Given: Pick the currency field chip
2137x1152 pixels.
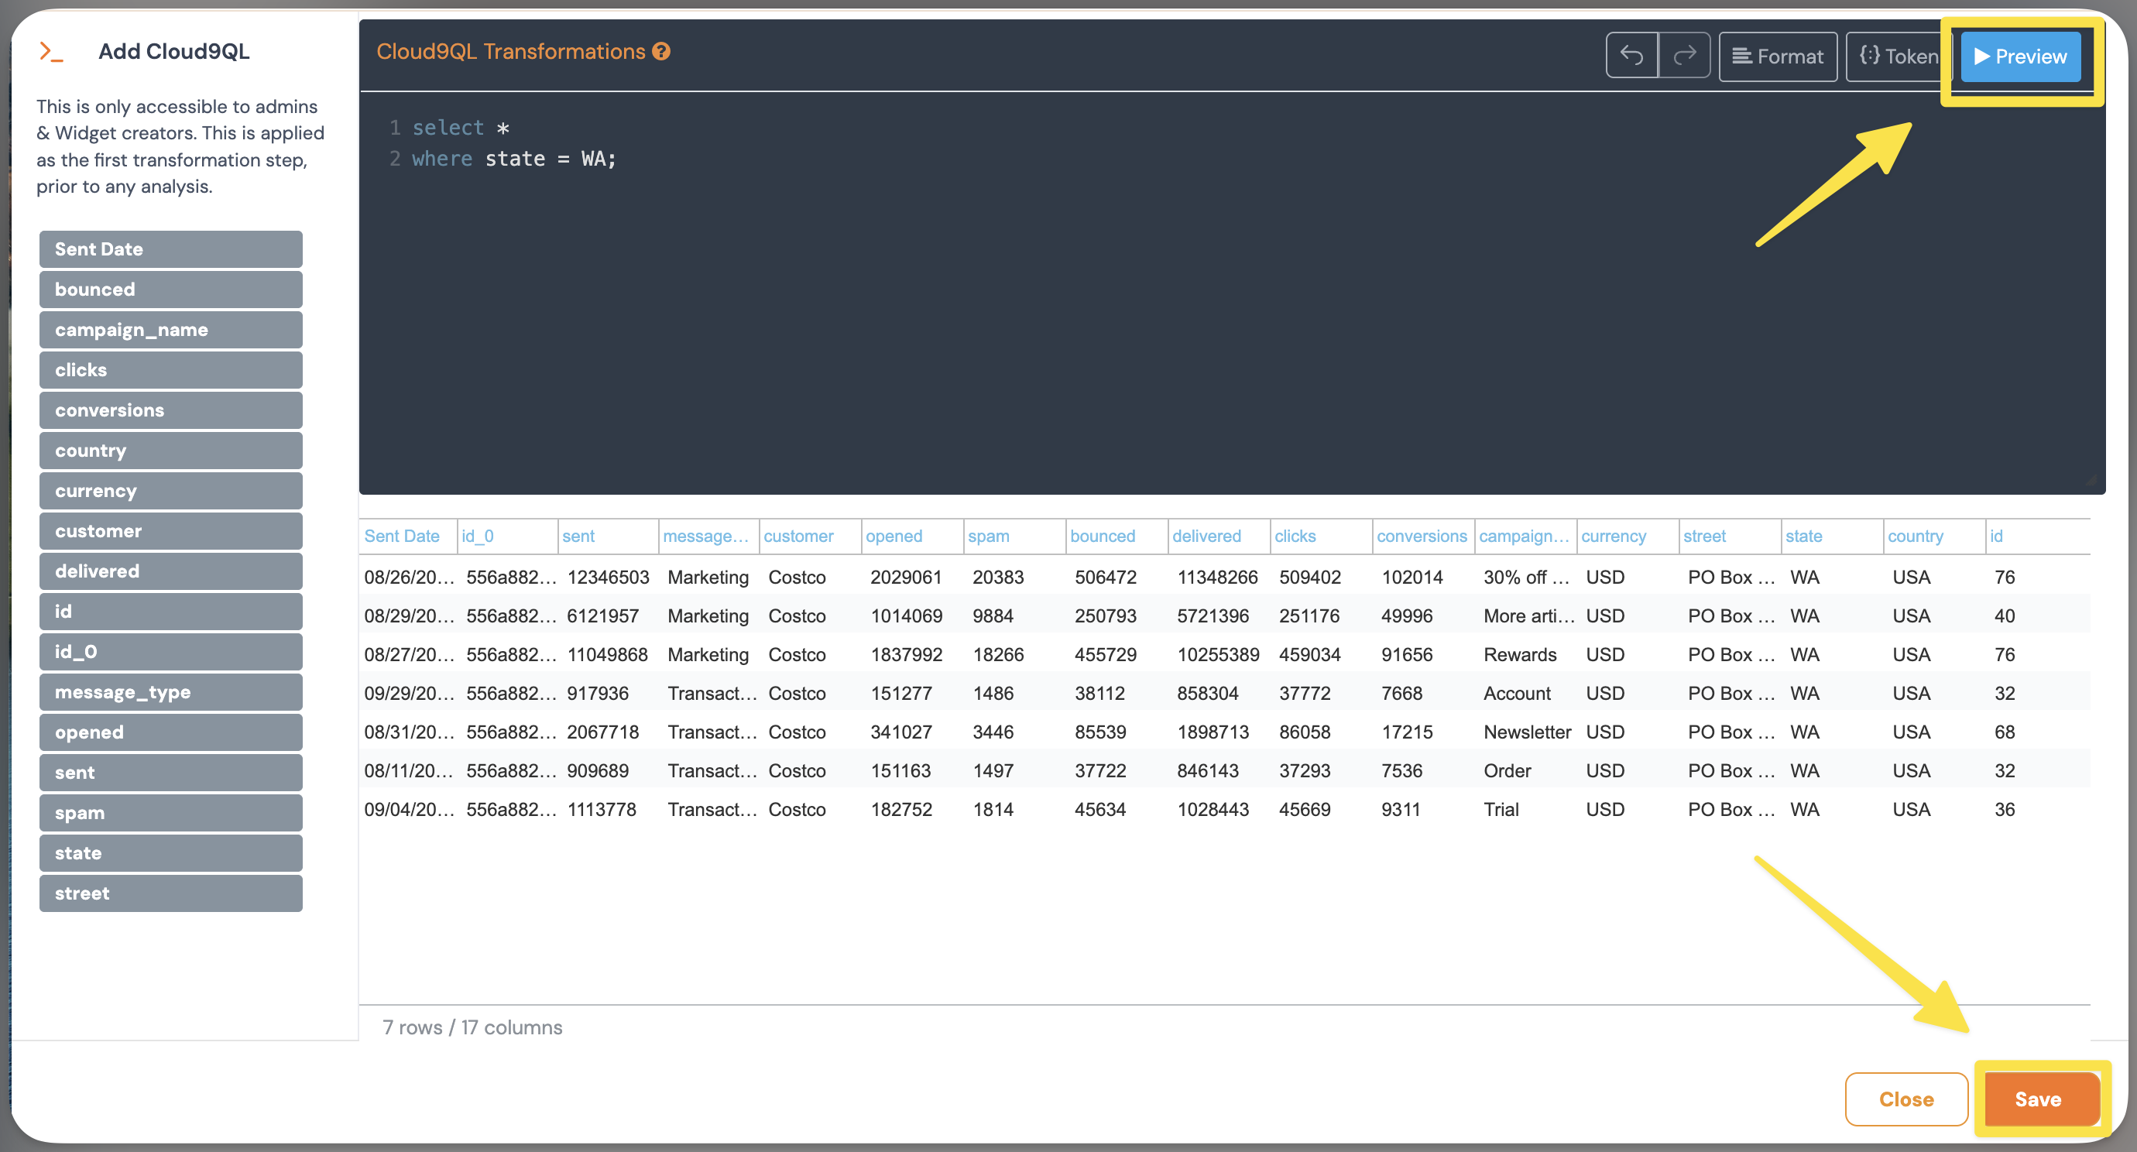Looking at the screenshot, I should (x=170, y=490).
